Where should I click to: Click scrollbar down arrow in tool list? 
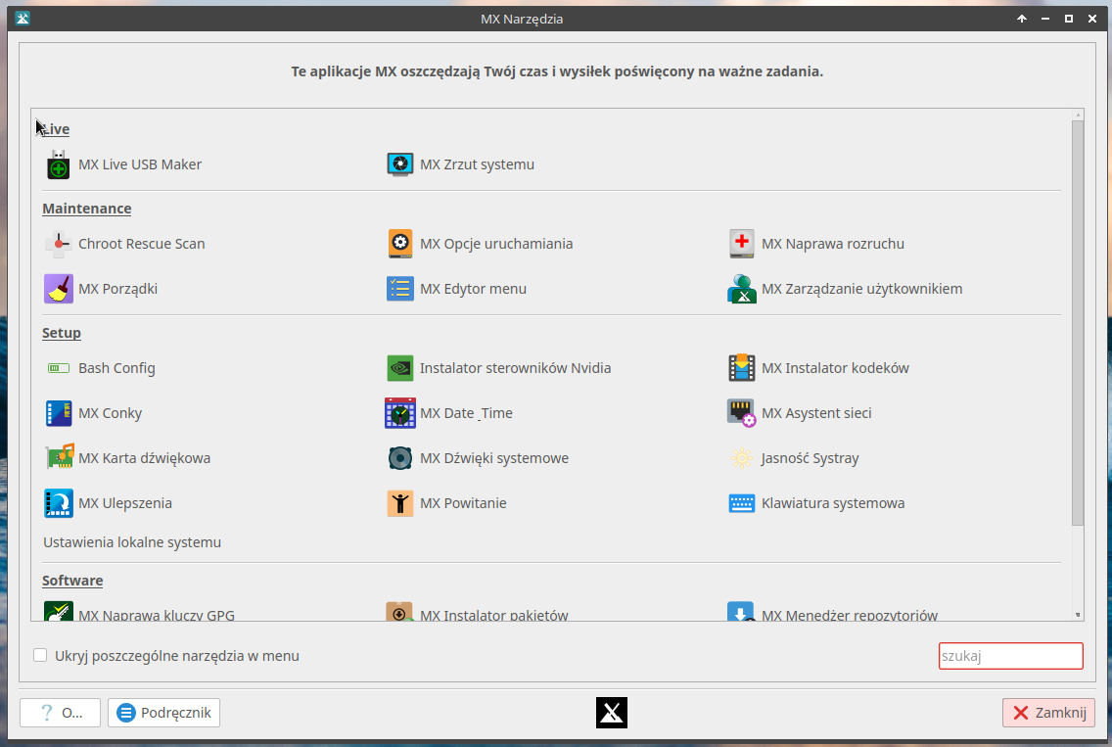(x=1078, y=615)
